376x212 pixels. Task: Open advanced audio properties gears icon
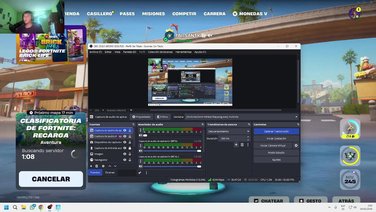tap(140, 173)
